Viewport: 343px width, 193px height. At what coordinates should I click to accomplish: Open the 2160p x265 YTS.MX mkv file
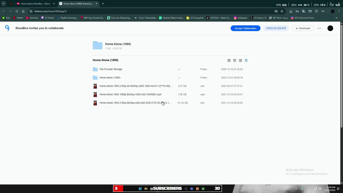click(136, 86)
